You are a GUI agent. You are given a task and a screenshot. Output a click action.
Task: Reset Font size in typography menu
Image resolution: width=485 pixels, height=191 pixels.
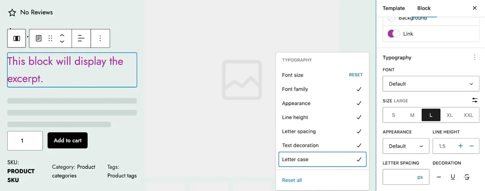[356, 75]
